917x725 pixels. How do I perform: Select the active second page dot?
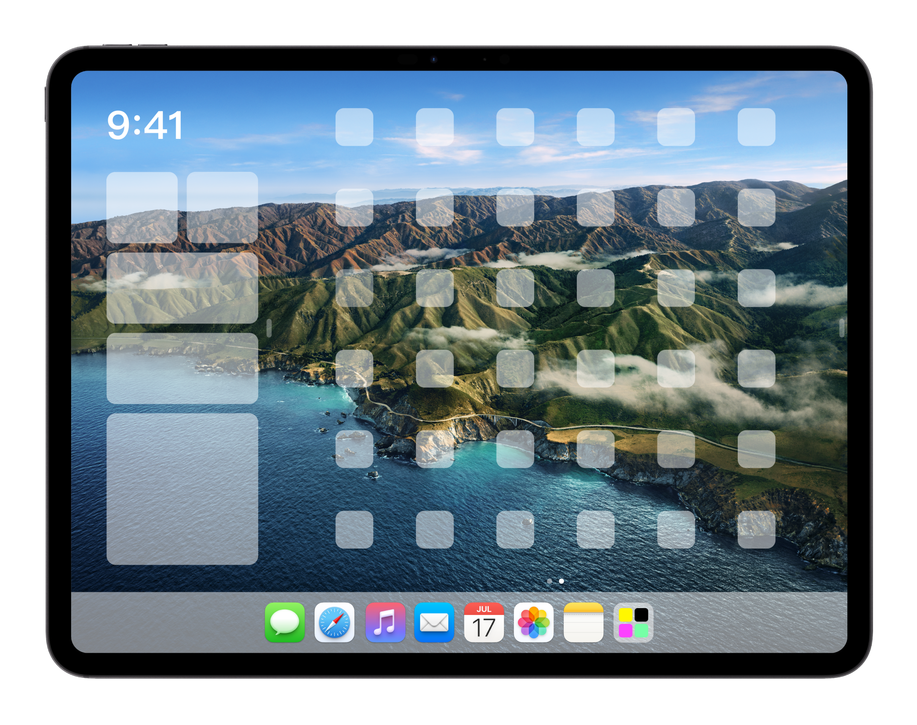[561, 581]
